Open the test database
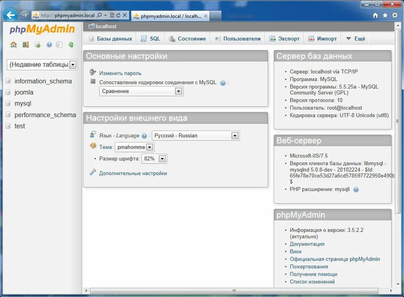 point(19,126)
